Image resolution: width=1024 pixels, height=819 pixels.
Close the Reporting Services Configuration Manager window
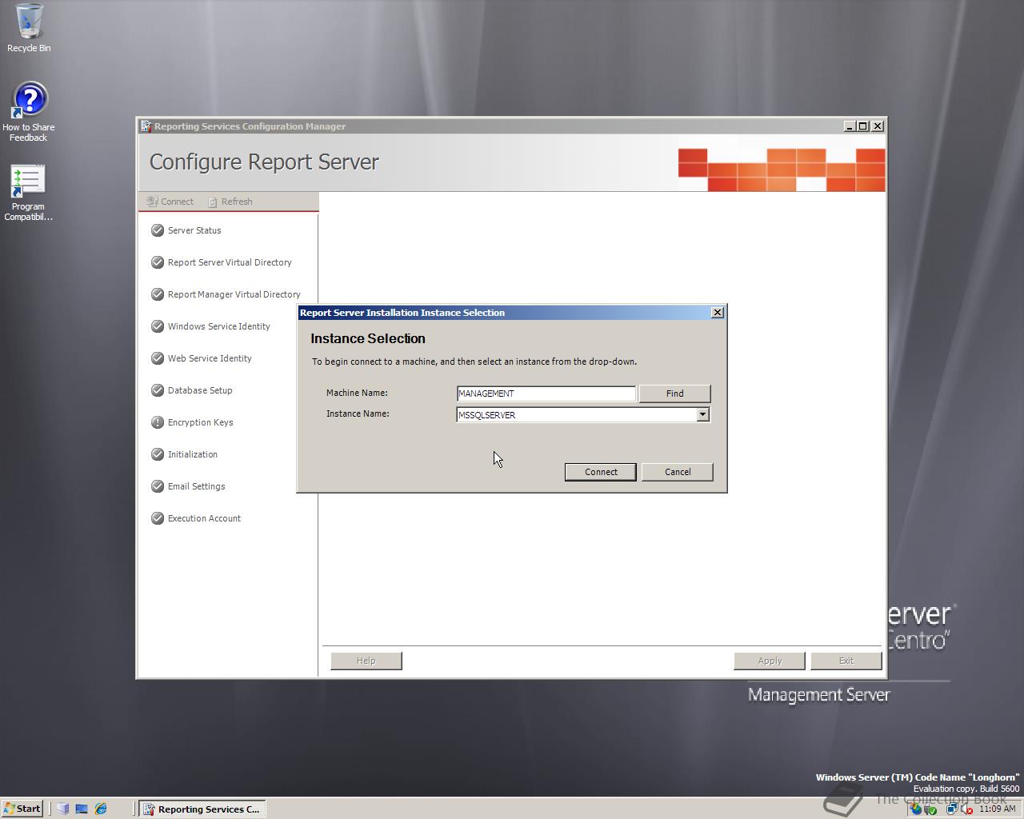(x=878, y=126)
